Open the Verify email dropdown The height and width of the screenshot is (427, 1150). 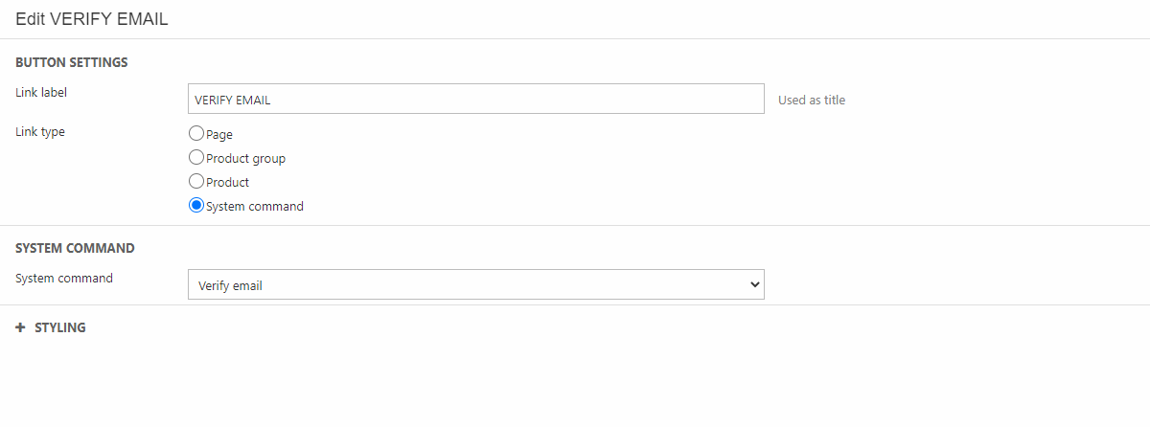click(475, 284)
